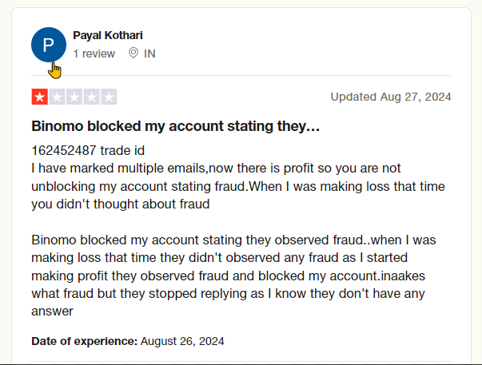
Task: Open reviewer name Payal Kothari
Action: [x=108, y=35]
